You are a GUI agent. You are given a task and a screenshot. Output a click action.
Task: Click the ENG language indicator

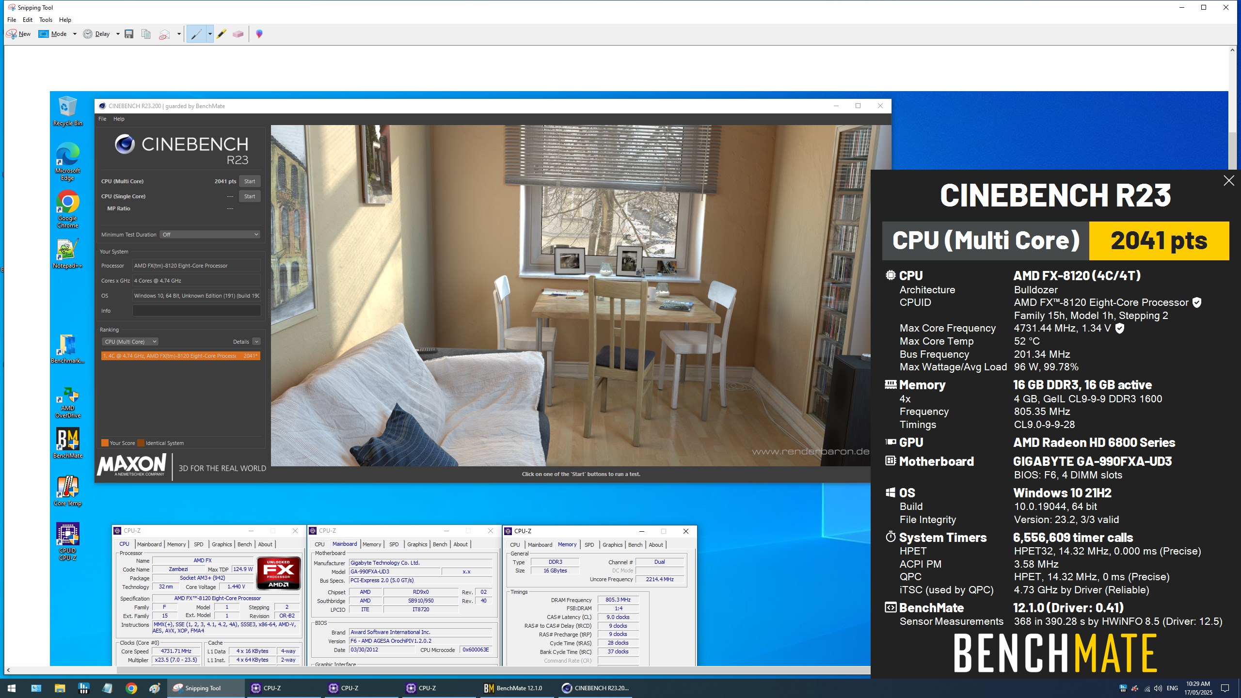pos(1172,688)
